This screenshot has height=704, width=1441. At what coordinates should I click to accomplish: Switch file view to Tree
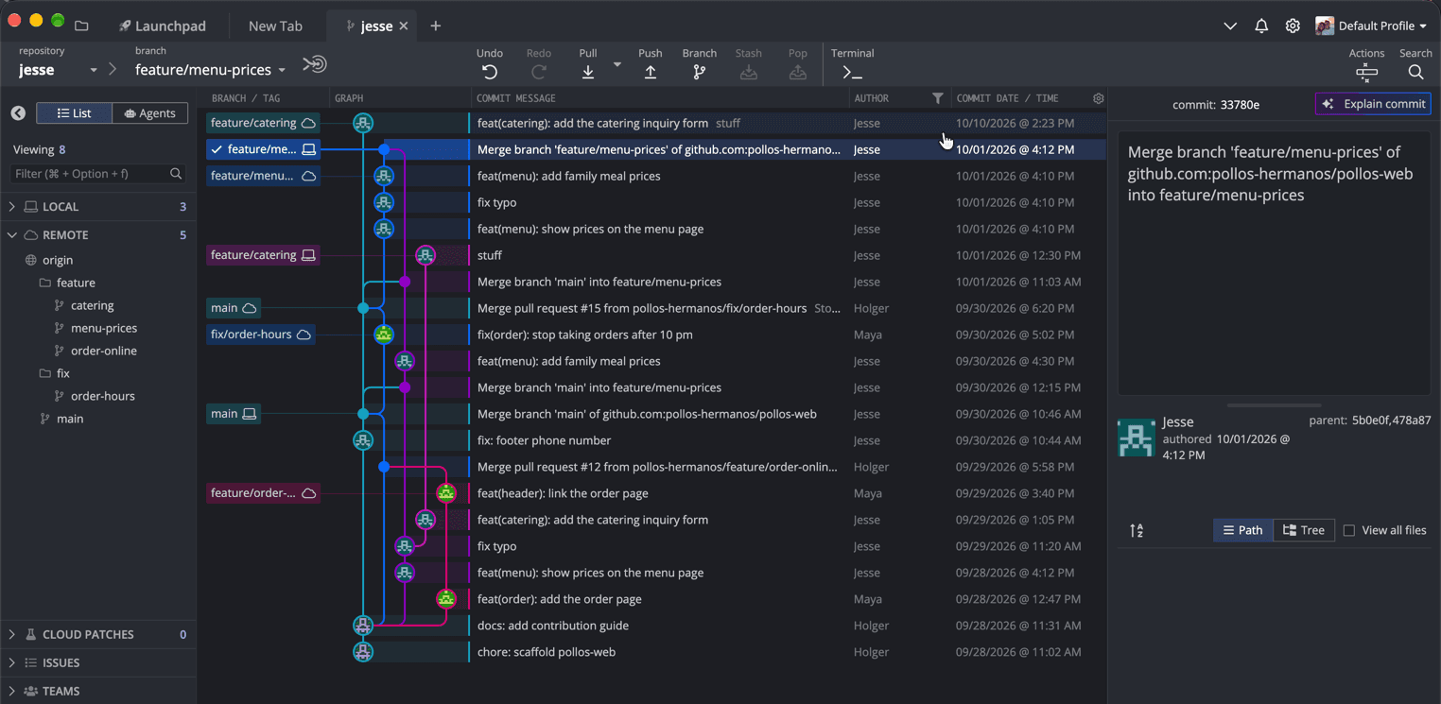1304,530
